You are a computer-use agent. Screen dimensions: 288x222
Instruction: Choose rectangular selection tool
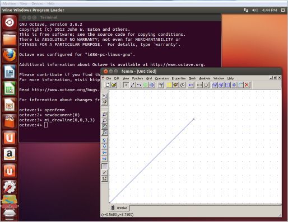coord(199,85)
